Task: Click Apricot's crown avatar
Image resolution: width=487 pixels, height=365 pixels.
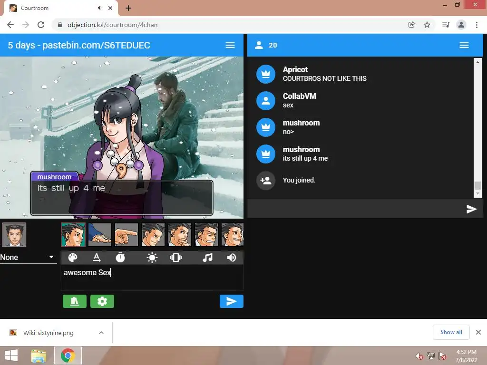Action: pyautogui.click(x=266, y=74)
